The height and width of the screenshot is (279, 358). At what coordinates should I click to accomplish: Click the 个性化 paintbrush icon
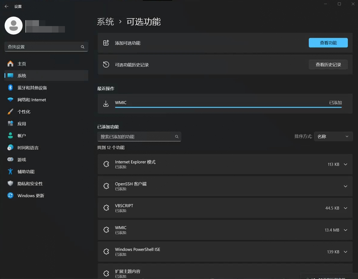10,112
